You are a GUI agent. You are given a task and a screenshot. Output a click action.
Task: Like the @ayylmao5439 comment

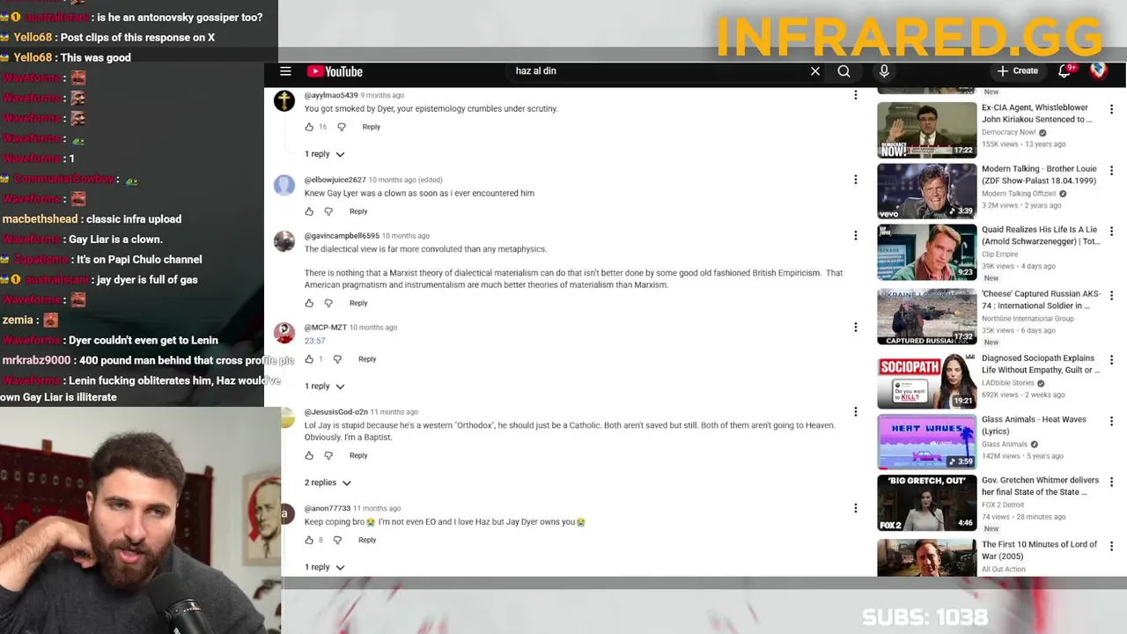(x=309, y=127)
